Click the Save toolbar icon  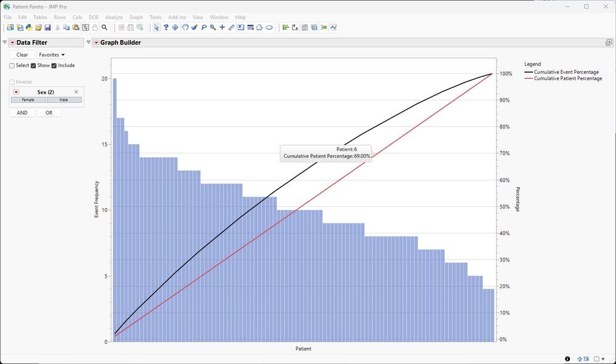(x=48, y=27)
